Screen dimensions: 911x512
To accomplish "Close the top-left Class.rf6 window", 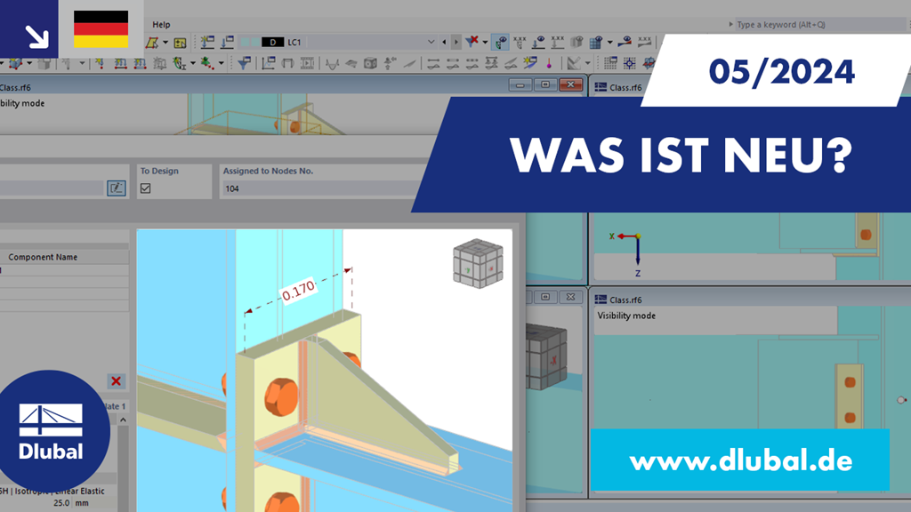I will pyautogui.click(x=570, y=85).
